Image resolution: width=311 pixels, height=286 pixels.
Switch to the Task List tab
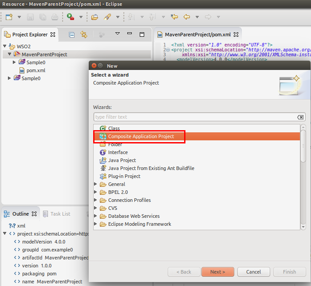(x=60, y=214)
